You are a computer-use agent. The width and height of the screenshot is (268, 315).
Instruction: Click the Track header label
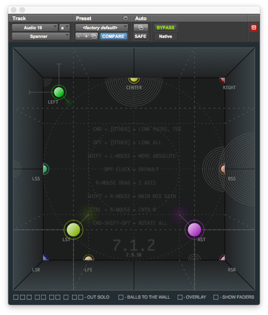pyautogui.click(x=19, y=18)
